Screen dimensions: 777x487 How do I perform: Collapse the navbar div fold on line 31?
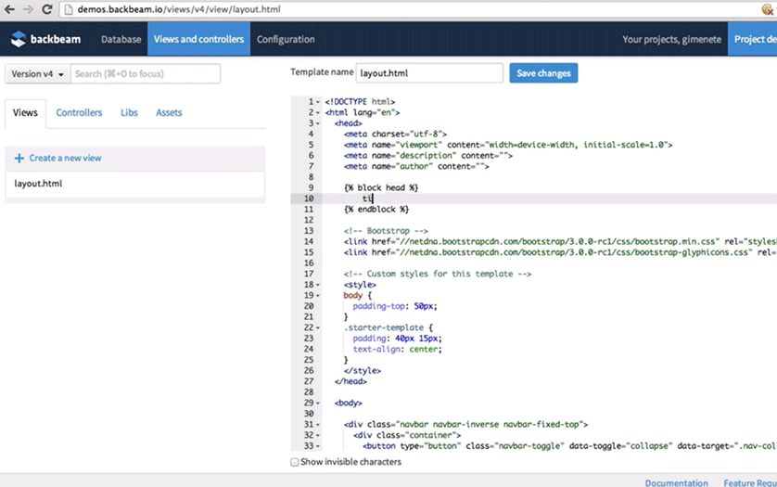coord(318,425)
